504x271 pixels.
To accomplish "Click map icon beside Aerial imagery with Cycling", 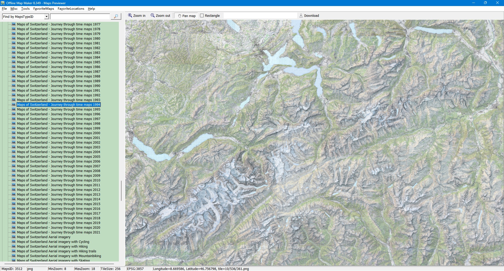I will (x=14, y=242).
